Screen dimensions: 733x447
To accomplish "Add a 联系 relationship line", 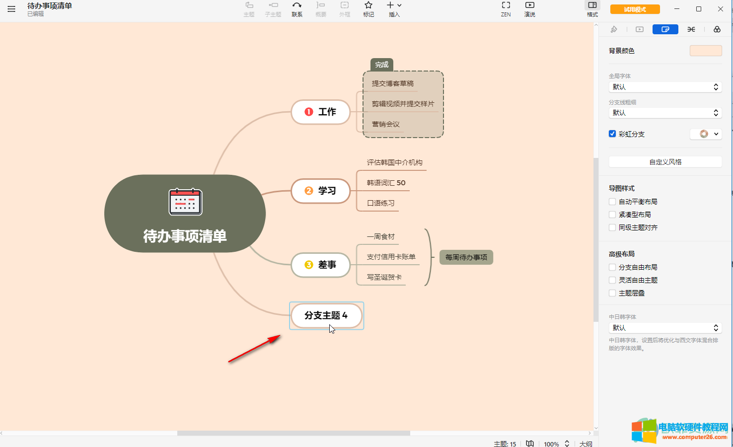I will coord(297,9).
